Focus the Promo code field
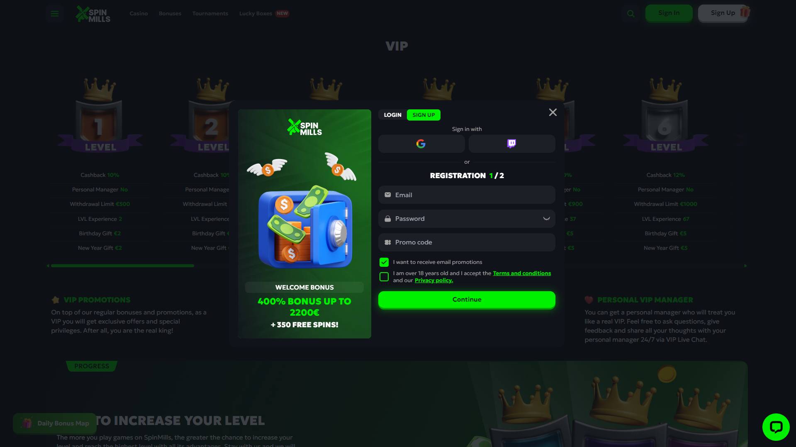Screen dimensions: 796x447 pyautogui.click(x=467, y=242)
